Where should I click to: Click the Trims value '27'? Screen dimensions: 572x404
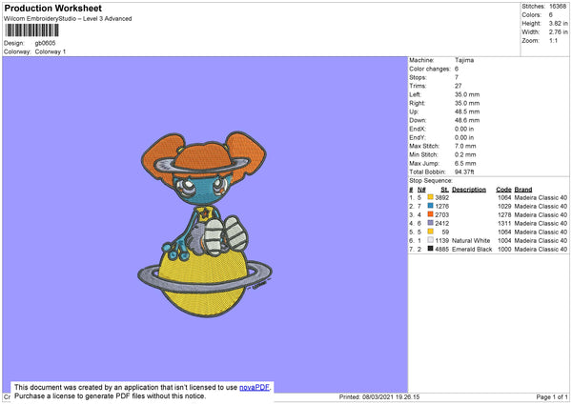[459, 86]
